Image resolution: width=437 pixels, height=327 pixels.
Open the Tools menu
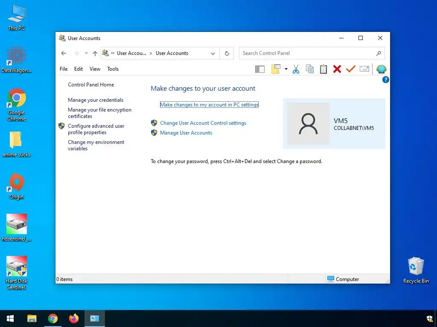[113, 69]
